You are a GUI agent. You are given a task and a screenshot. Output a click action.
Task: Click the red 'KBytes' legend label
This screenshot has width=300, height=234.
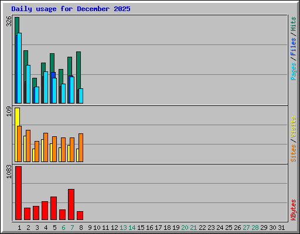pos(294,210)
